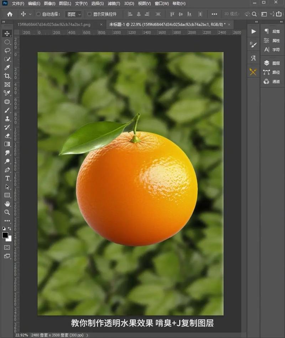Switch to the 15f9fd68447d34c025dac92cb74a2bc1.png tab
Viewport: 285px width, 338px height.
(x=54, y=25)
